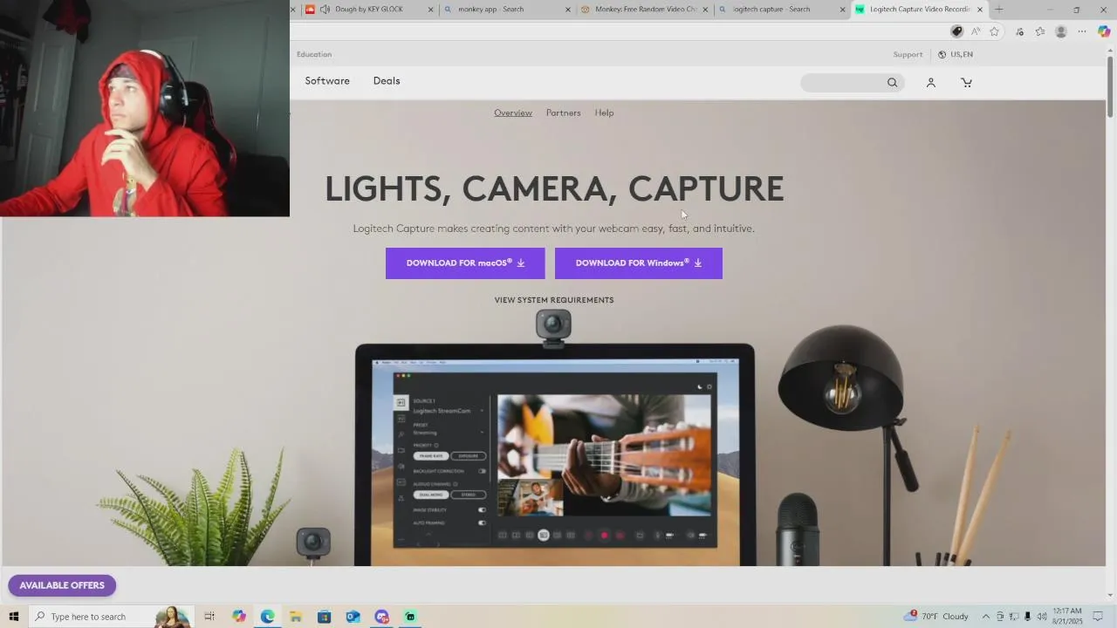The width and height of the screenshot is (1117, 628).
Task: Open the browser profile avatar
Action: pyautogui.click(x=1061, y=31)
